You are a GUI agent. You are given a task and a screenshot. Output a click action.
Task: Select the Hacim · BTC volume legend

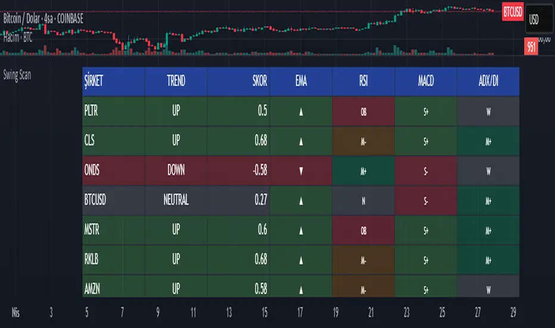click(x=18, y=37)
